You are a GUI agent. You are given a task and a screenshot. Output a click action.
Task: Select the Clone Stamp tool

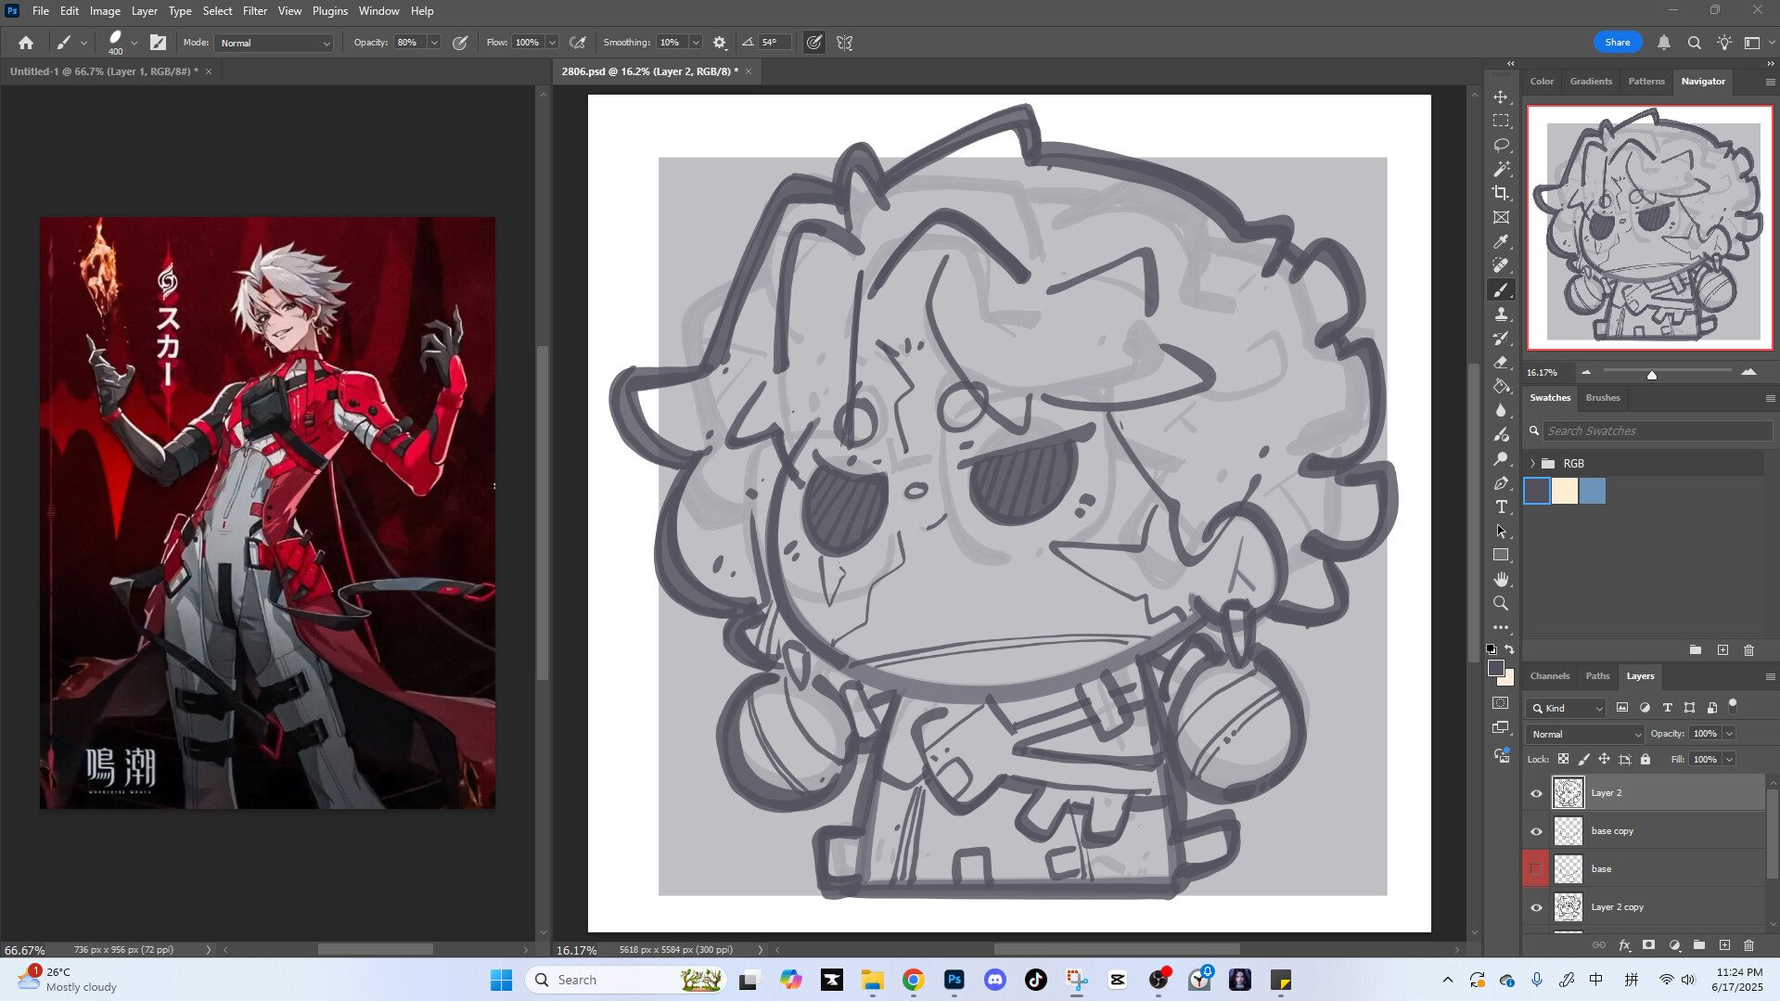pyautogui.click(x=1501, y=314)
